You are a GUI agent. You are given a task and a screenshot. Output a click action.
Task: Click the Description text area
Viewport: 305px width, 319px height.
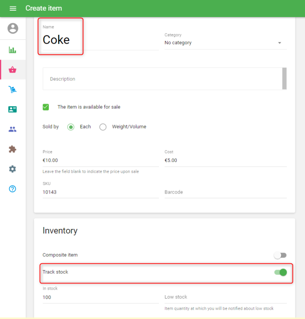(161, 79)
